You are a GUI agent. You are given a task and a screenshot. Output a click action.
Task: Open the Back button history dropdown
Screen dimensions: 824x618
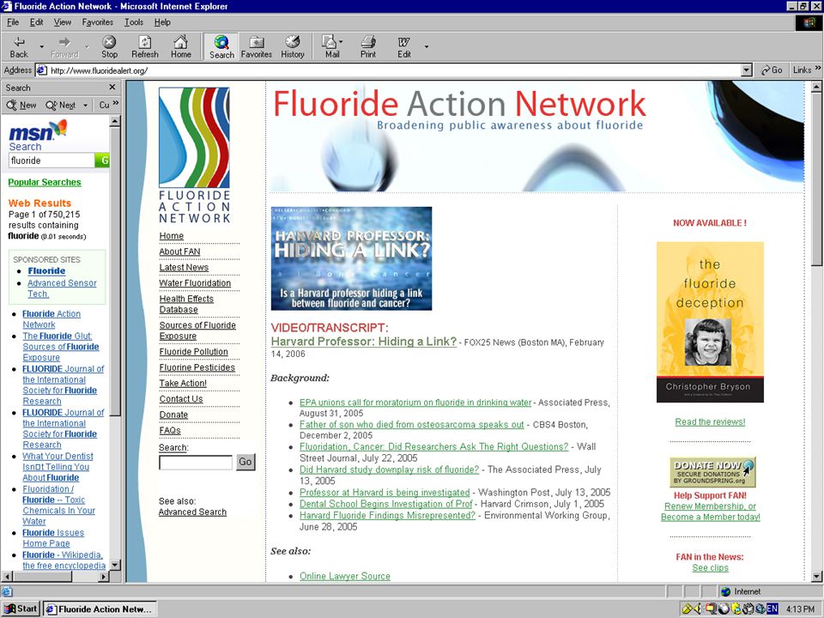41,46
